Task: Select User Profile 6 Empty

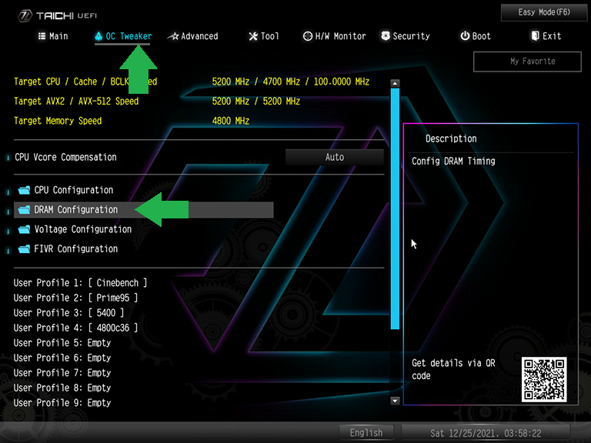Action: point(62,358)
